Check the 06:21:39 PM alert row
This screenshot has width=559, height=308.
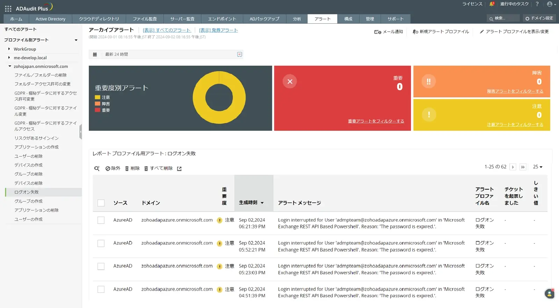(101, 220)
